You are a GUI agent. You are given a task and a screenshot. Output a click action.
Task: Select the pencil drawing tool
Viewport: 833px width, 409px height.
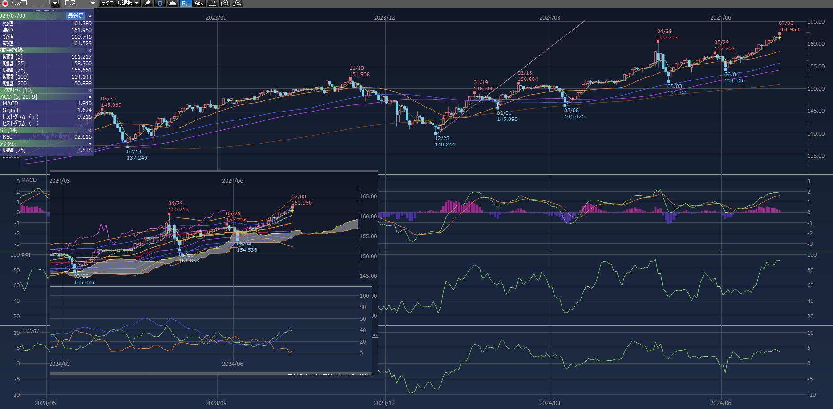[147, 4]
